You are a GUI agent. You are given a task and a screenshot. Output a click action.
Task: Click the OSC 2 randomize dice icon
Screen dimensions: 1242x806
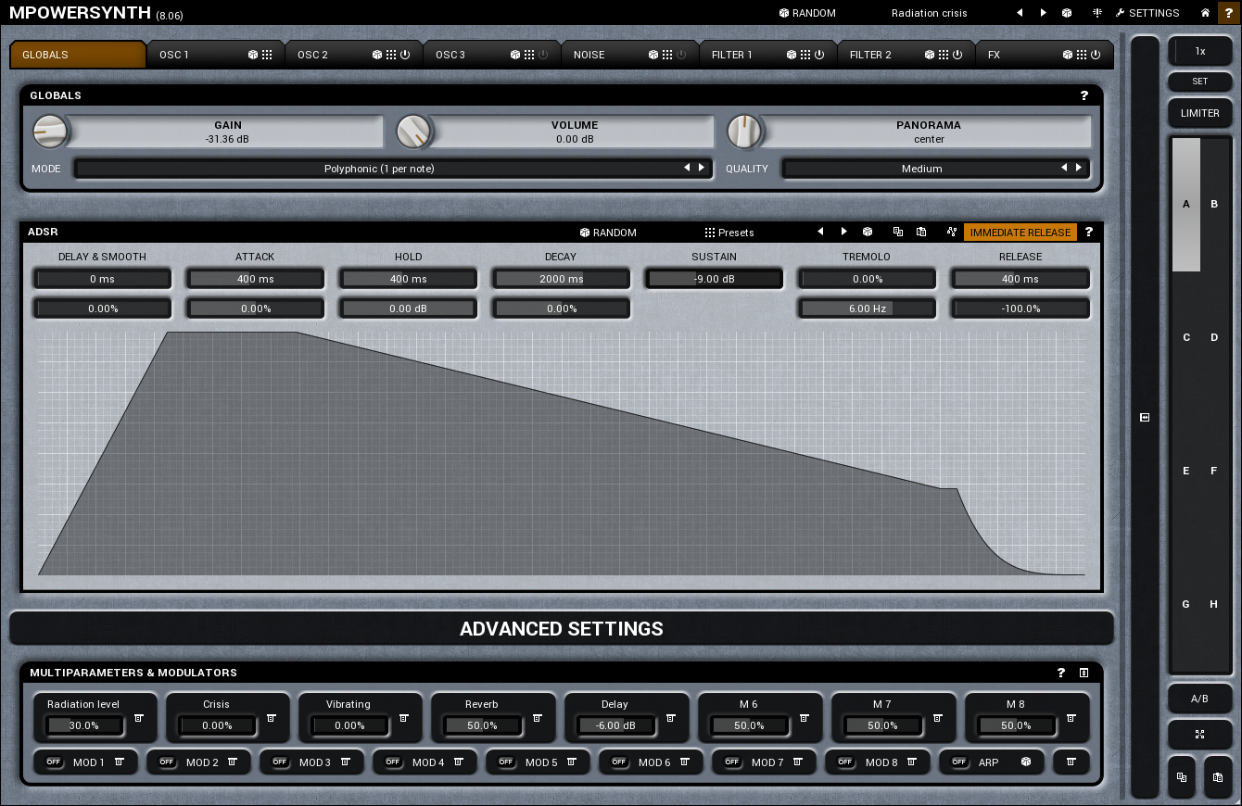point(377,55)
